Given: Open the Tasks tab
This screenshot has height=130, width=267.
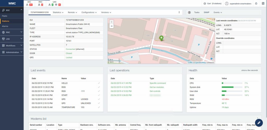Looking at the screenshot, I should coord(197,12).
